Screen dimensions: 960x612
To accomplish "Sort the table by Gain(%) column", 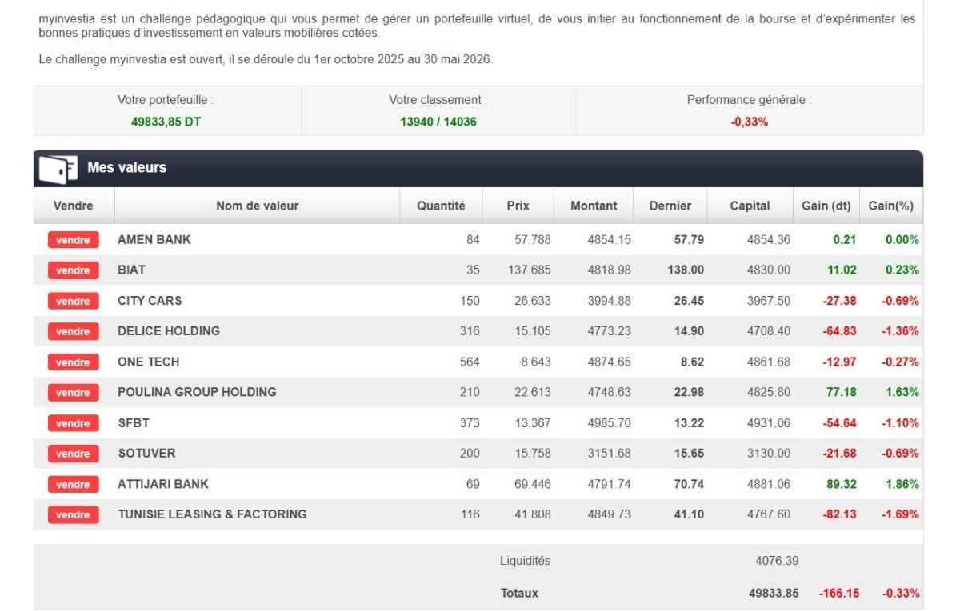I will point(890,206).
